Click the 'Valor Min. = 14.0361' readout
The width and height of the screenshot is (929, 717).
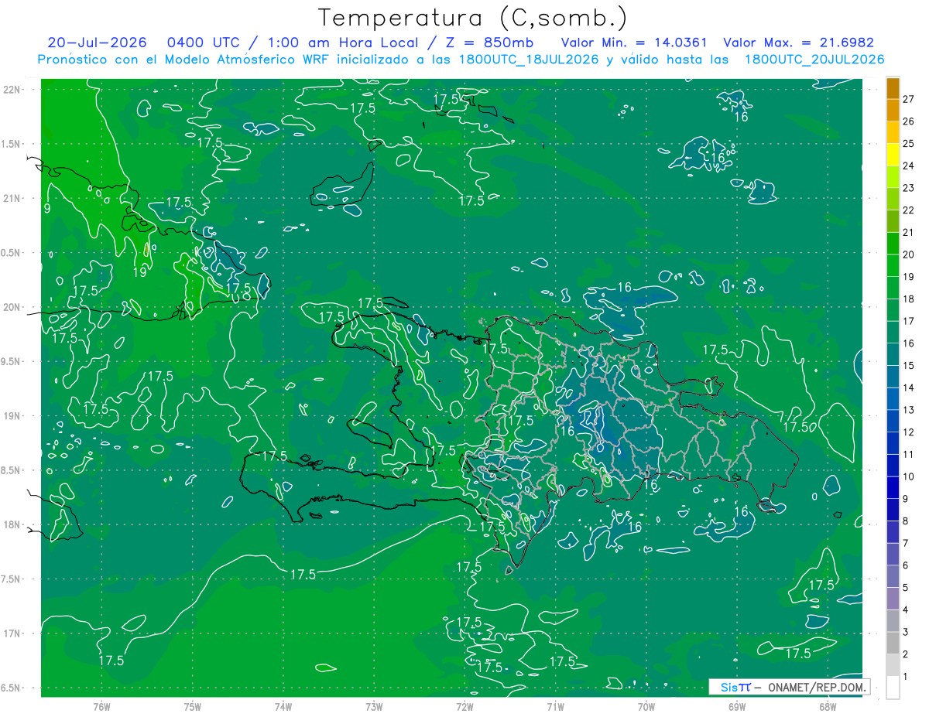point(634,43)
